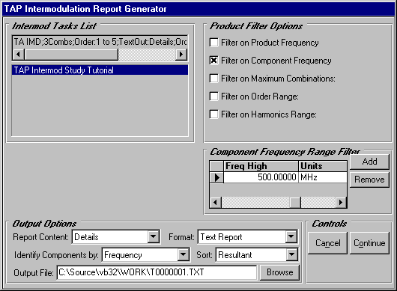Screen dimensions: 397x291
Task: Click the Freq High column header
Action: (261, 166)
